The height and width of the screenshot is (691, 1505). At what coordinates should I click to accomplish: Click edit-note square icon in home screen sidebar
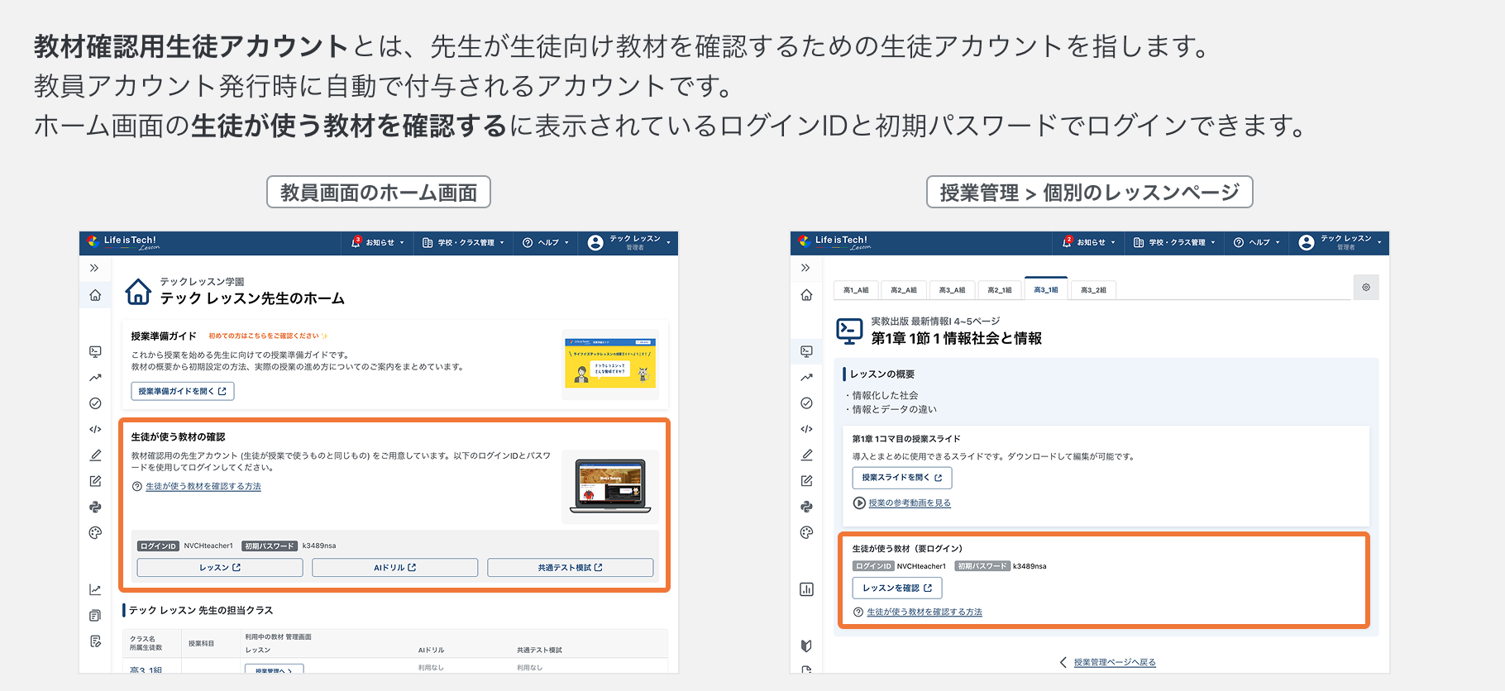pos(95,481)
